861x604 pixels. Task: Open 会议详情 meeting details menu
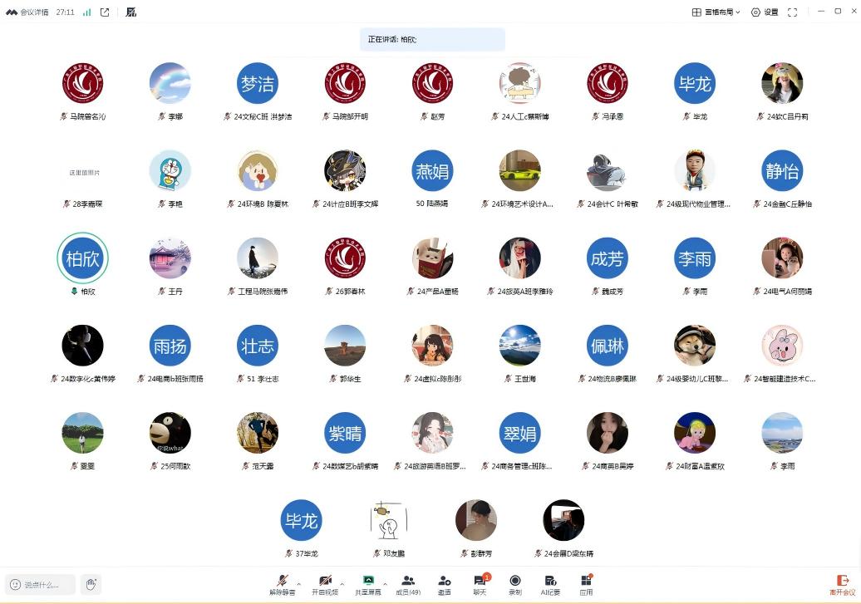pyautogui.click(x=27, y=12)
